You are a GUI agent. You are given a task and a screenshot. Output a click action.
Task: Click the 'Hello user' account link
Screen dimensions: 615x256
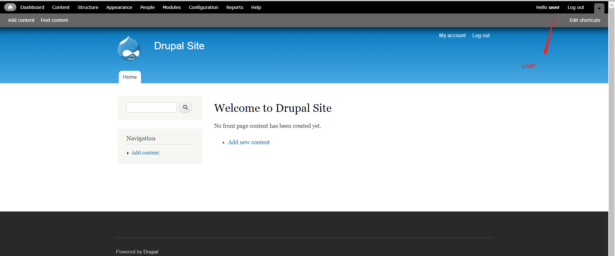pos(548,7)
